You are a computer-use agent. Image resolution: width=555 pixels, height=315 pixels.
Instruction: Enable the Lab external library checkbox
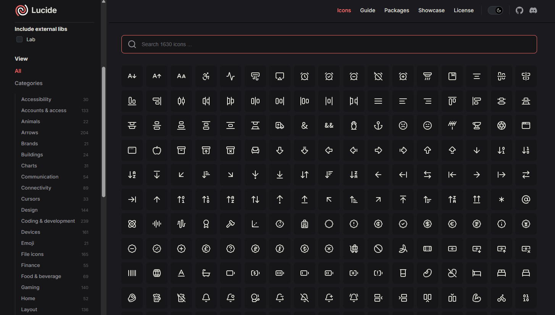(x=19, y=39)
